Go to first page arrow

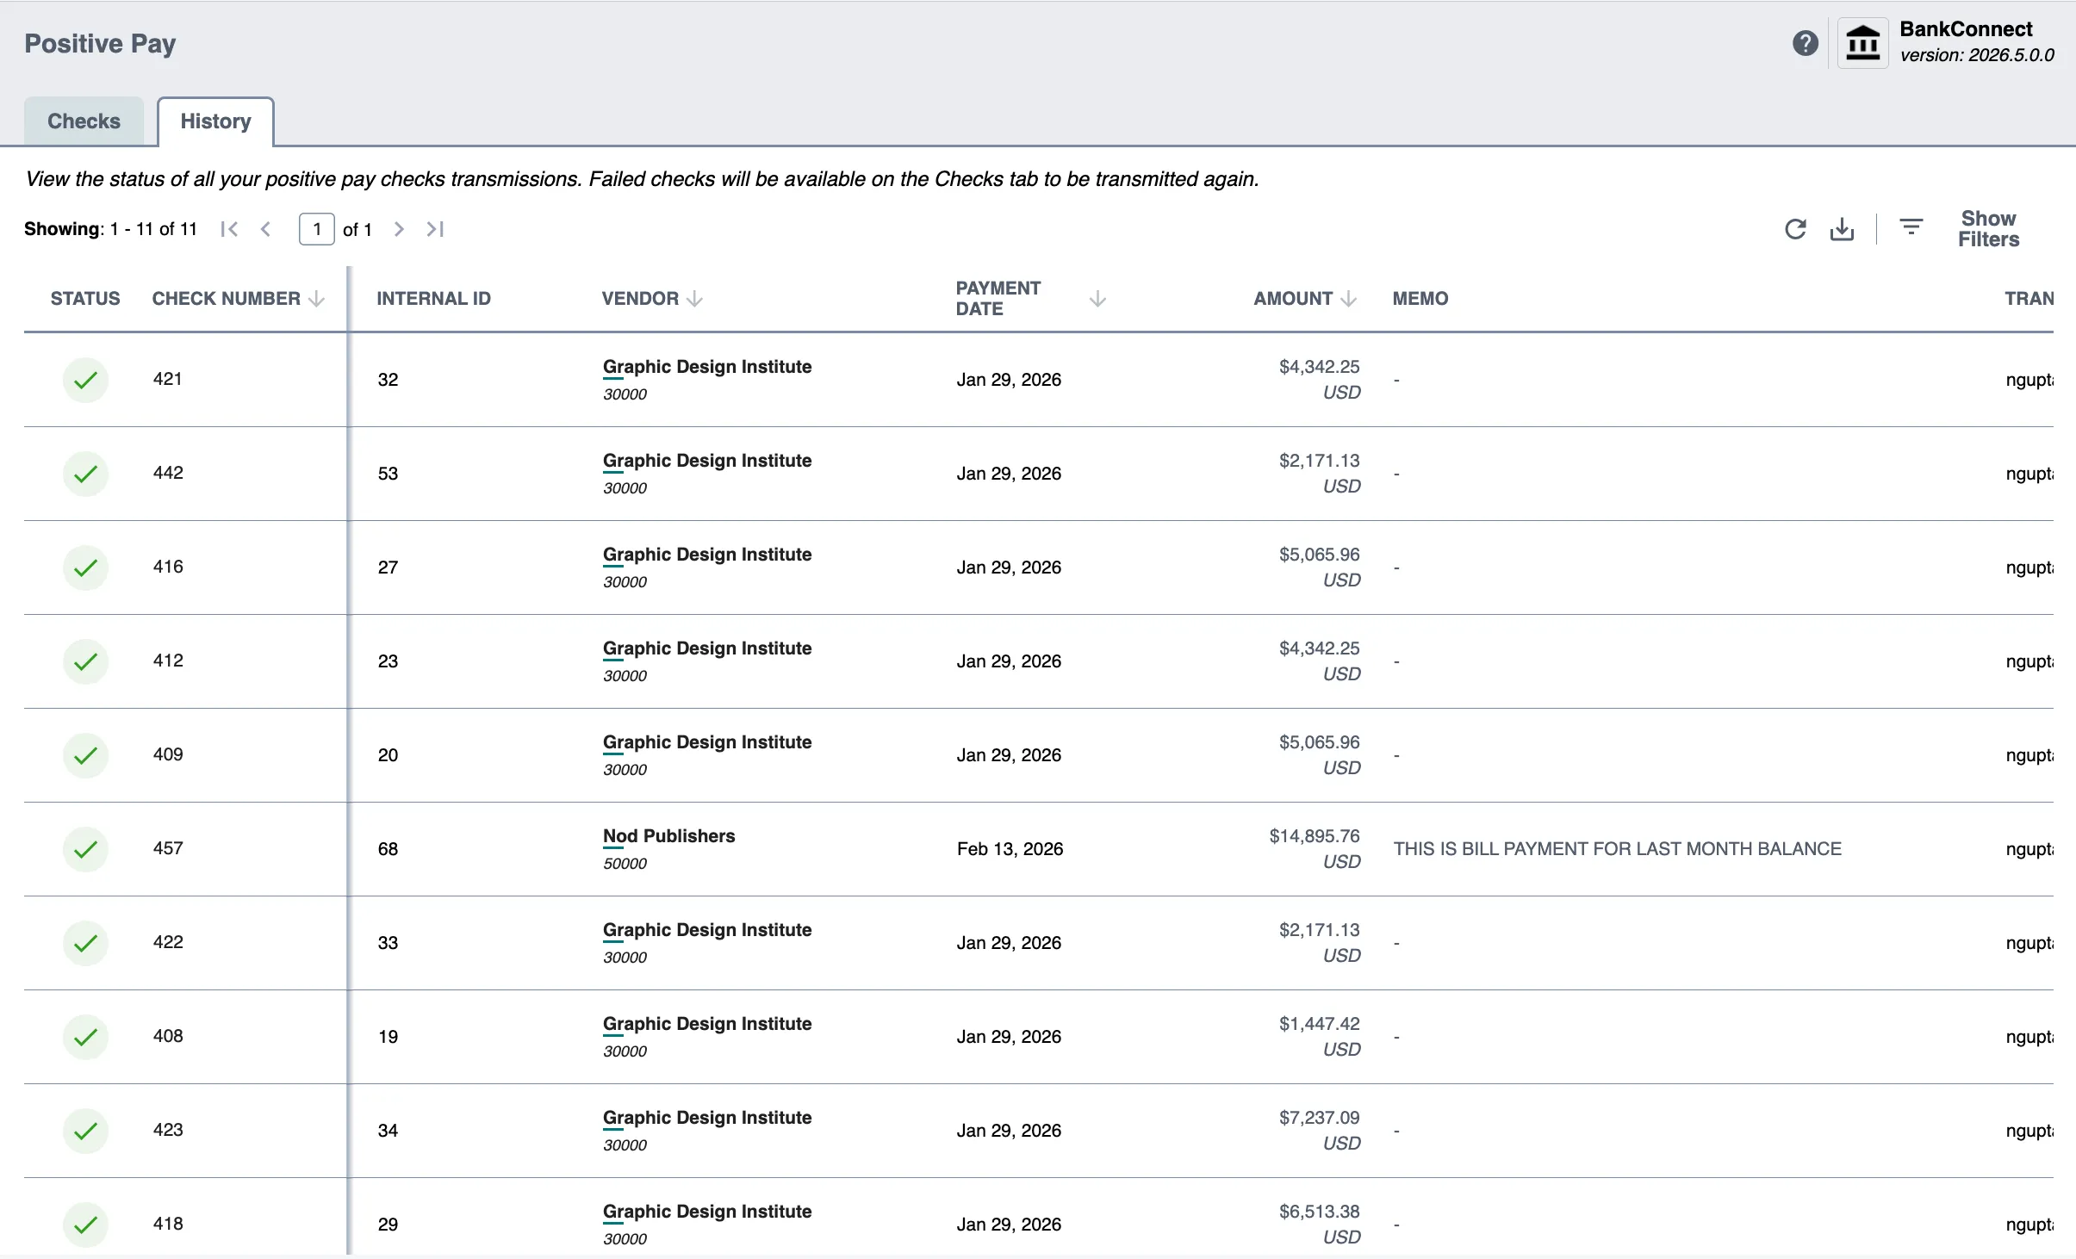pyautogui.click(x=229, y=229)
